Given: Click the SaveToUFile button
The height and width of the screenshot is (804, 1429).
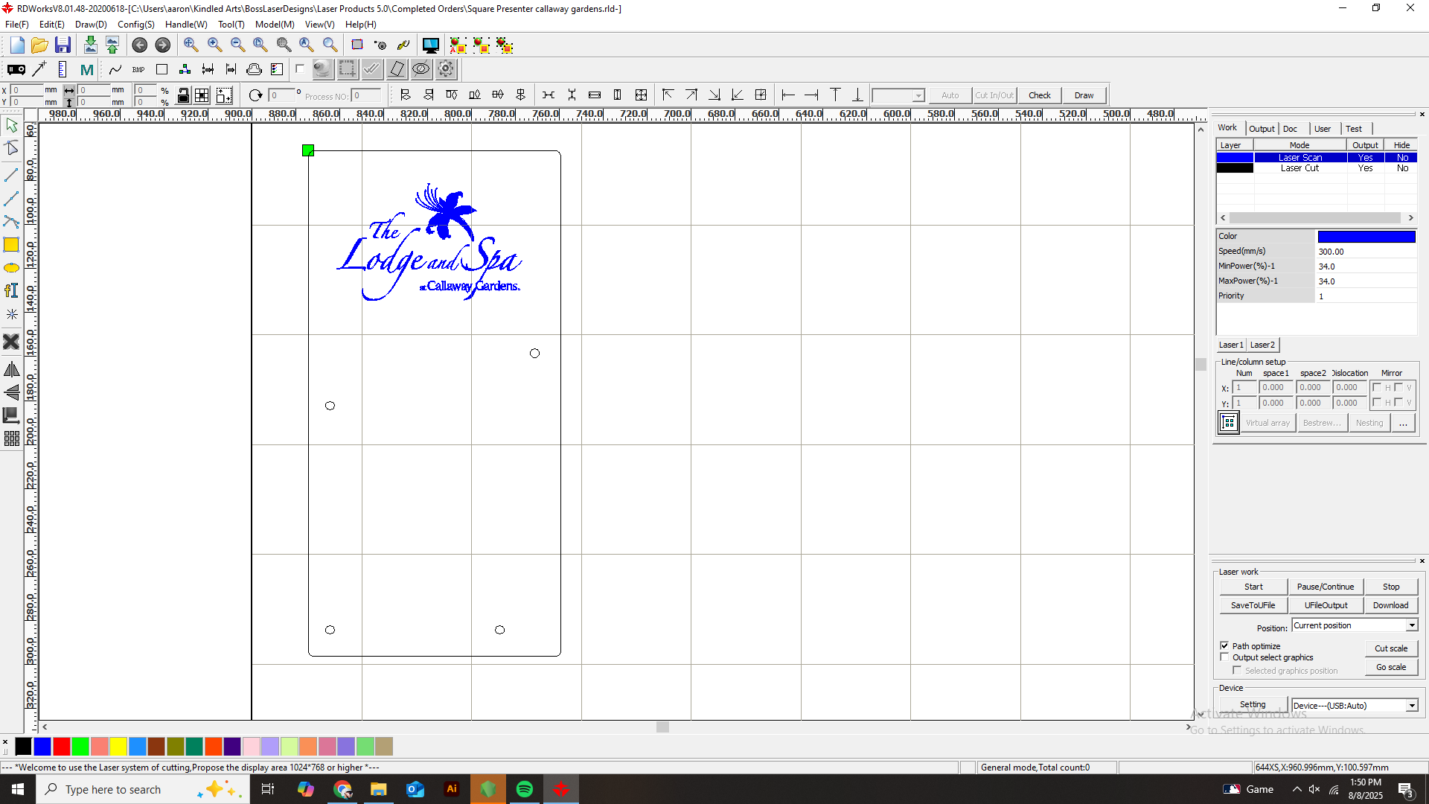Looking at the screenshot, I should 1253,605.
